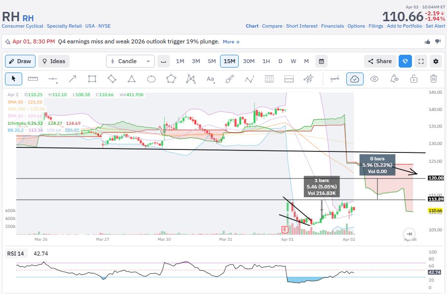Viewport: 447px width, 294px height.
Task: Select the Elliott wave pattern tool
Action: click(308, 79)
